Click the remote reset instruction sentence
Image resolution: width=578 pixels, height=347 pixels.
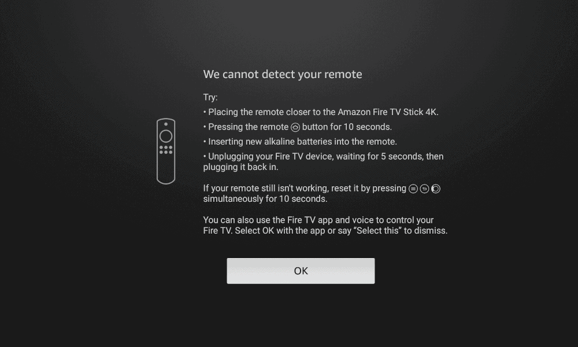point(322,194)
